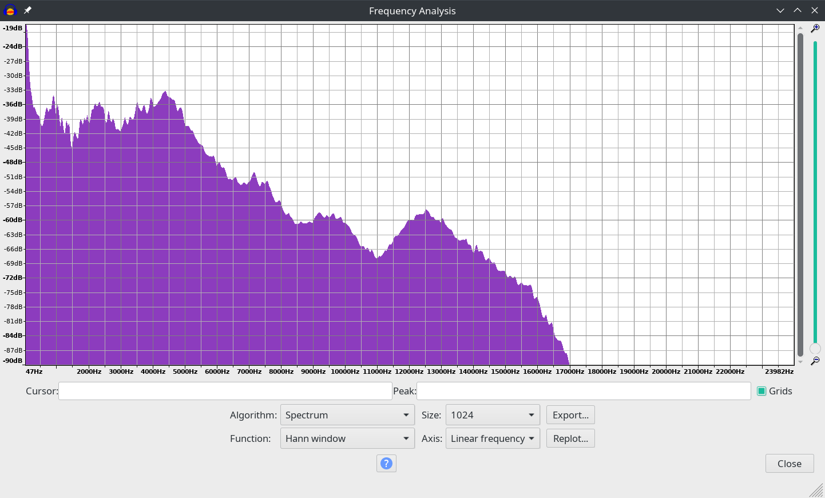The width and height of the screenshot is (825, 498).
Task: Click the 17000Hz label on frequency axis
Action: tap(570, 371)
